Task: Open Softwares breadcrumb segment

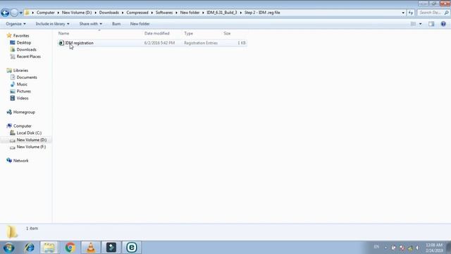Action: pyautogui.click(x=164, y=13)
